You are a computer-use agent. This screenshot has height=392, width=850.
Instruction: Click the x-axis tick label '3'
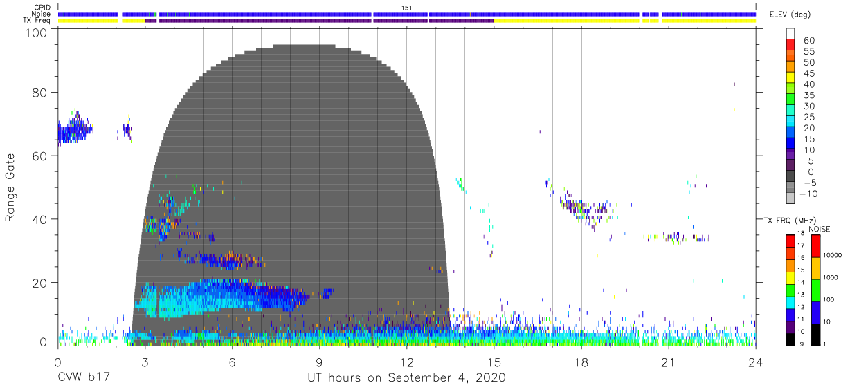coord(145,361)
